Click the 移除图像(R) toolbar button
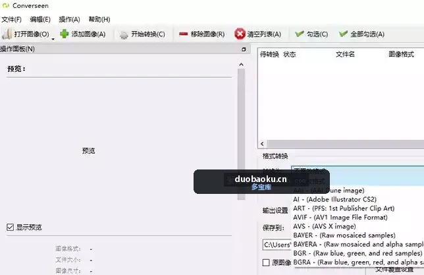 pyautogui.click(x=201, y=34)
